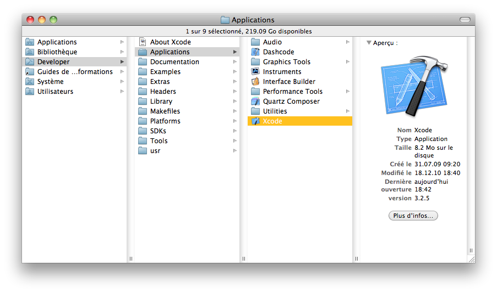Click the first column resize handle
Screen dimensions: 497x293
click(131, 258)
